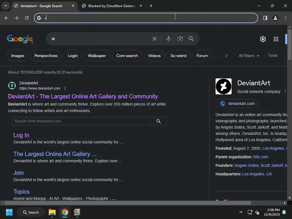The height and width of the screenshot is (219, 292).
Task: Open the Los Angeles founded location link
Action: [273, 148]
